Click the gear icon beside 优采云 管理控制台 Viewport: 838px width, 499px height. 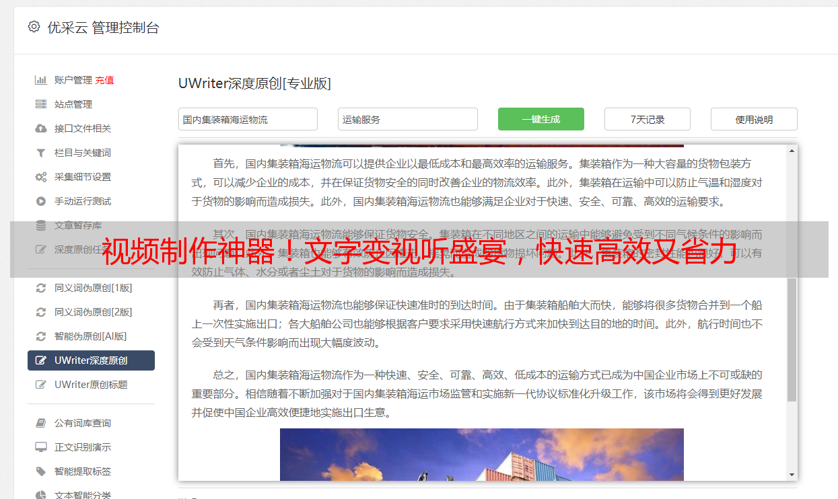click(x=34, y=27)
